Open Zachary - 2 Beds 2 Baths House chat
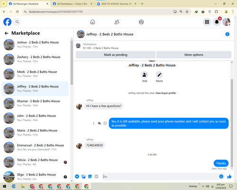 tap(35, 59)
